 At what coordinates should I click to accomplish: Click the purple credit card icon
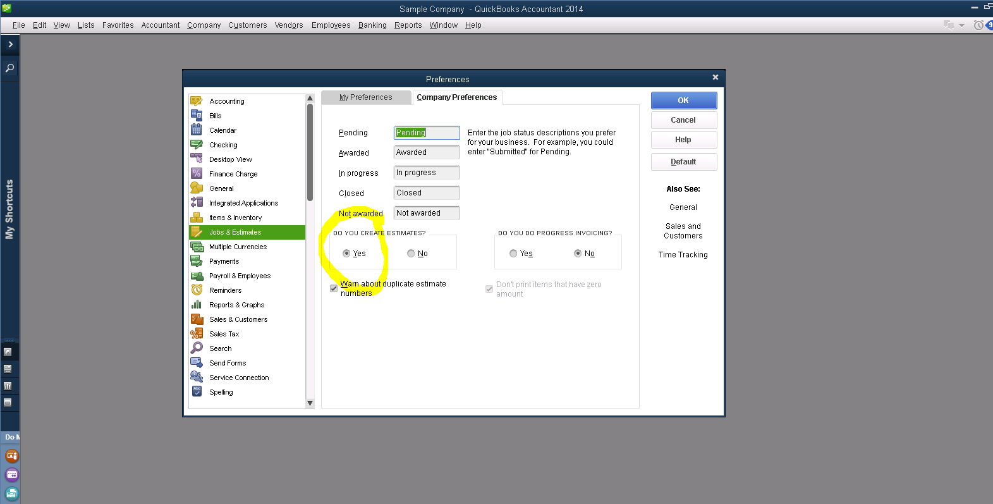(x=11, y=475)
